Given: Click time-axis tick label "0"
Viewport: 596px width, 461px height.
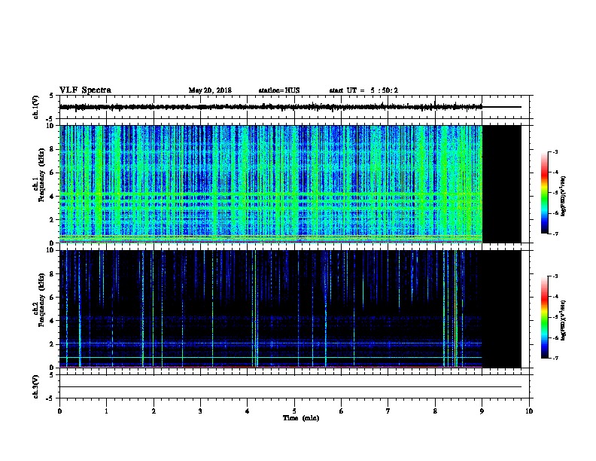Looking at the screenshot, I should click(x=59, y=411).
